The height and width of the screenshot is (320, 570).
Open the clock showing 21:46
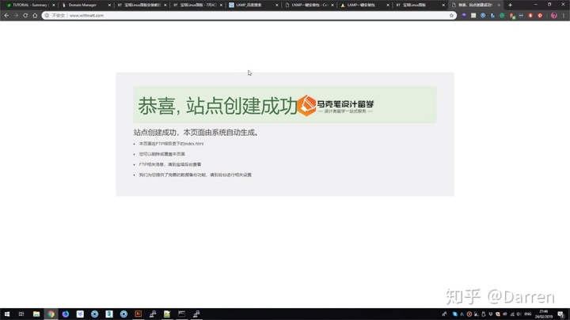click(x=544, y=314)
